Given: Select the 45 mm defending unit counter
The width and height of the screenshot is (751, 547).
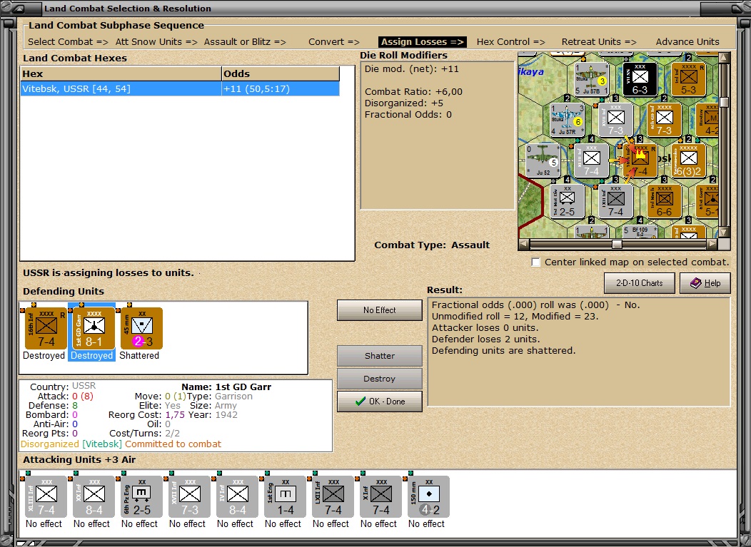Looking at the screenshot, I should pos(142,328).
